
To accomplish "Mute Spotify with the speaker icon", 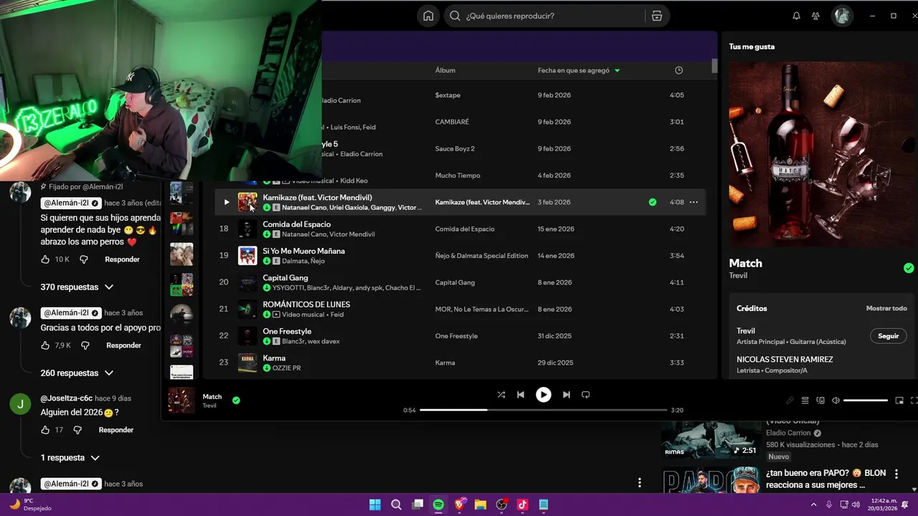I will tap(836, 401).
